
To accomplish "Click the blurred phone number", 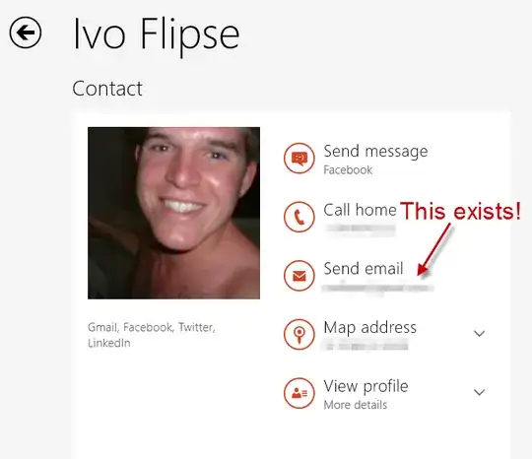I will pos(361,228).
